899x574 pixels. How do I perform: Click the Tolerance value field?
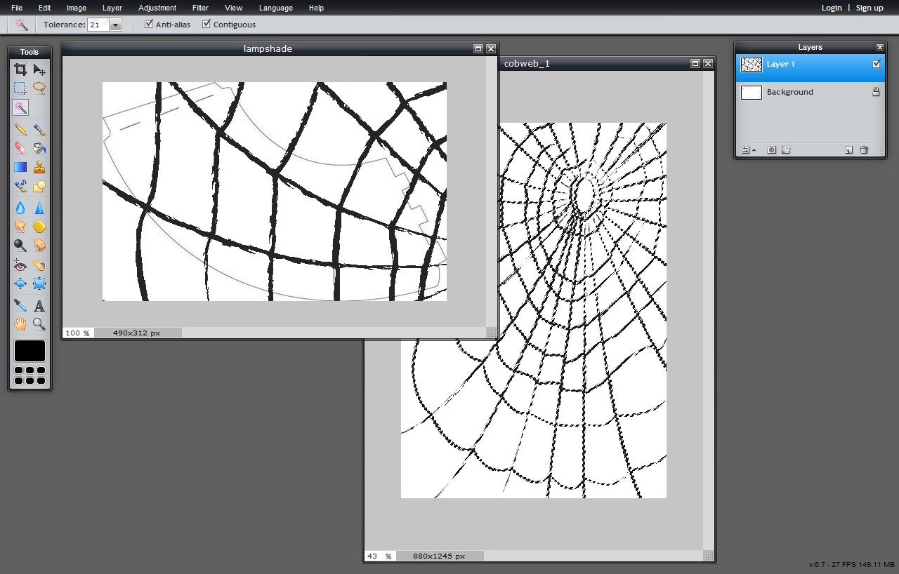point(98,25)
